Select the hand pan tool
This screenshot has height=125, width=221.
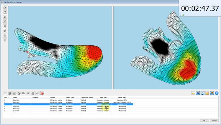coord(5,12)
